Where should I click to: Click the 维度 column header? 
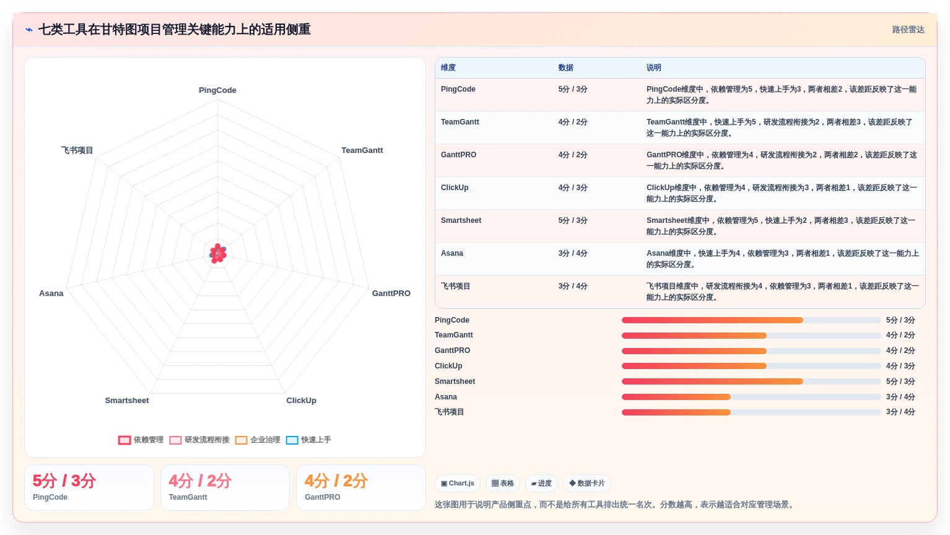pos(448,67)
